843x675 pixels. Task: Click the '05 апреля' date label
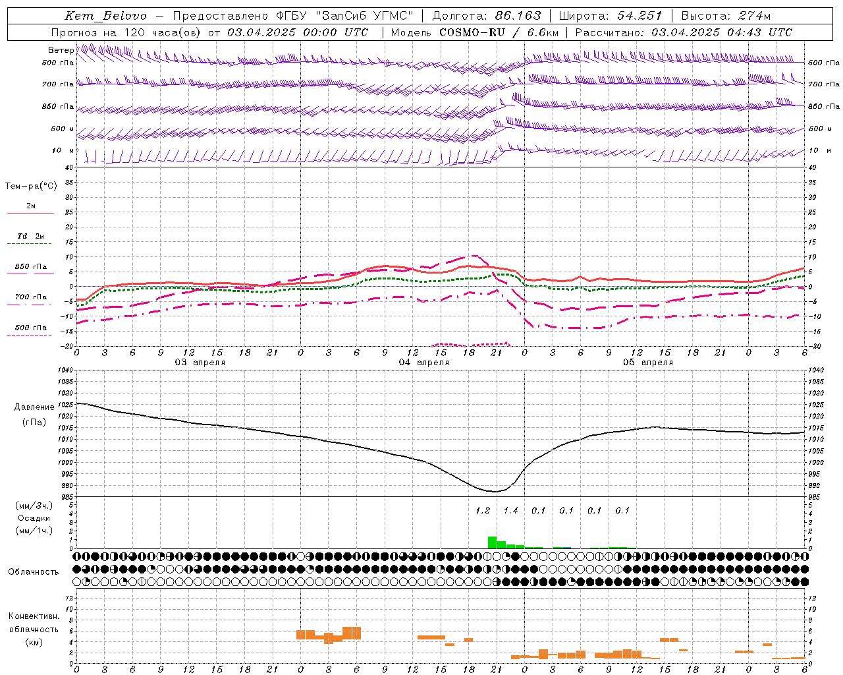tap(648, 363)
